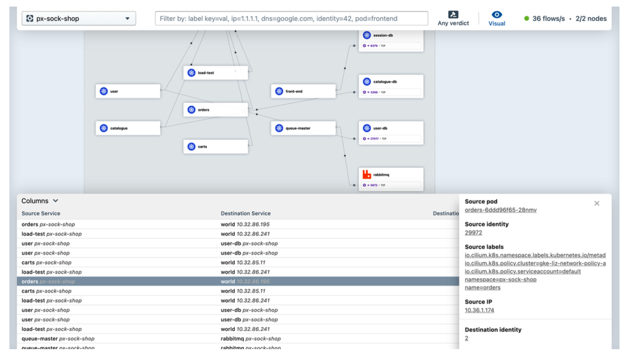627x360 pixels.
Task: Click the 2/2 nodes status text
Action: pos(591,19)
